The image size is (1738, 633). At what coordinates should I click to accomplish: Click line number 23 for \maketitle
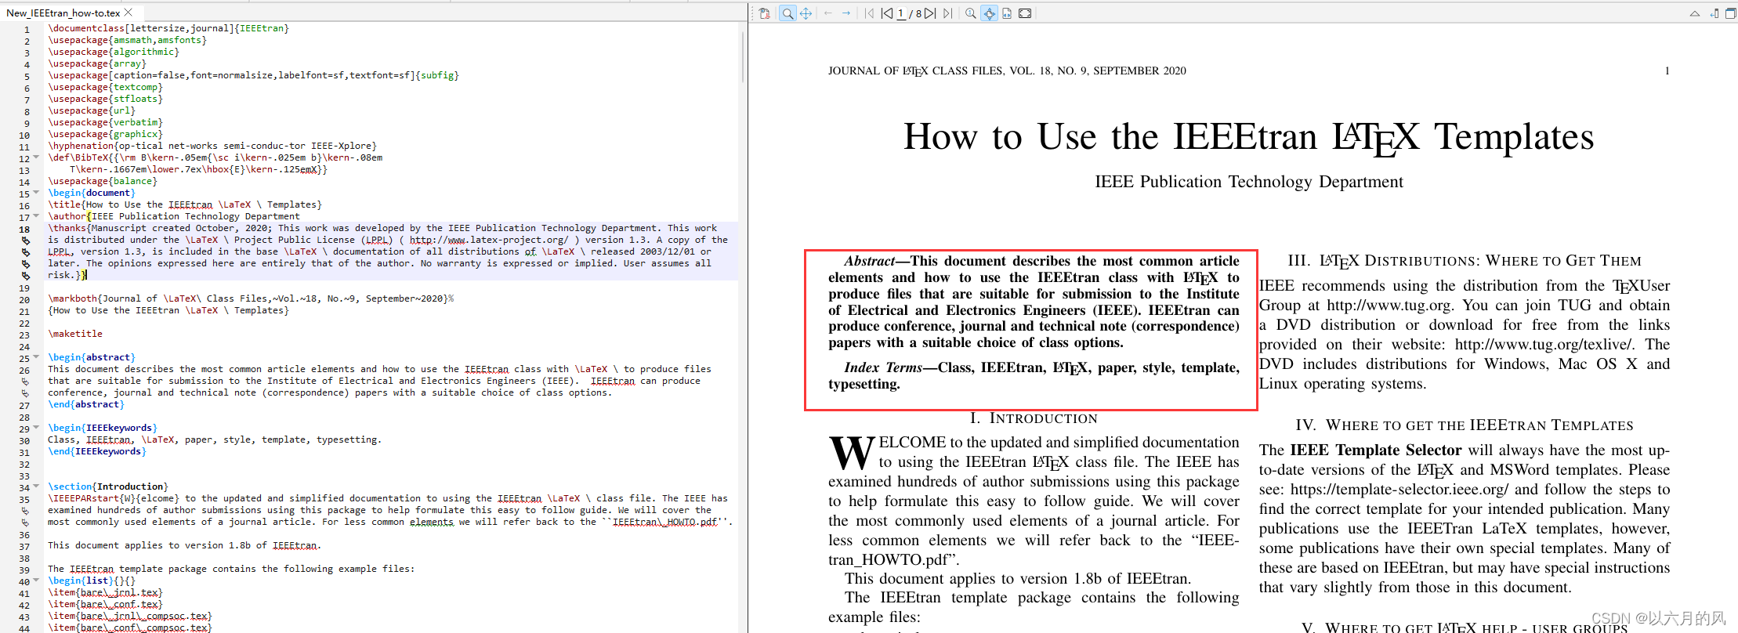pos(24,335)
